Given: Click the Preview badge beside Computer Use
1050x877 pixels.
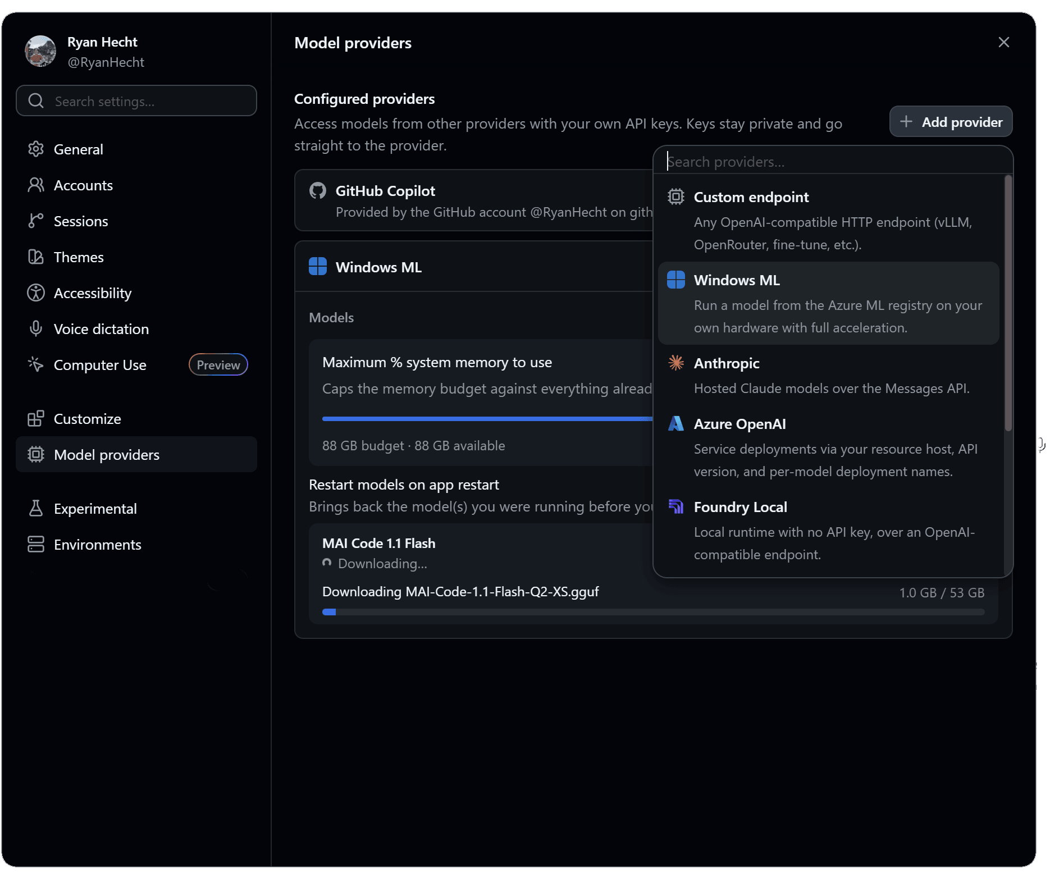Looking at the screenshot, I should point(218,365).
